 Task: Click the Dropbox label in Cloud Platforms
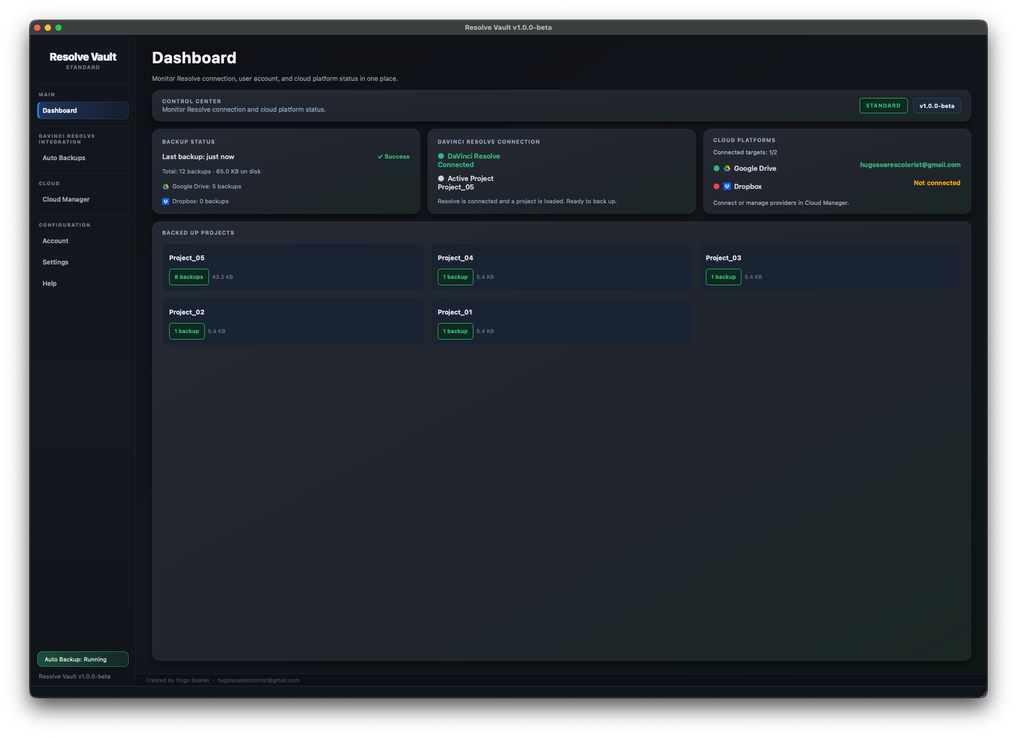click(747, 186)
